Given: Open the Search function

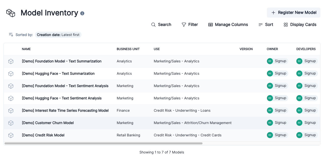Looking at the screenshot, I should coord(161,24).
